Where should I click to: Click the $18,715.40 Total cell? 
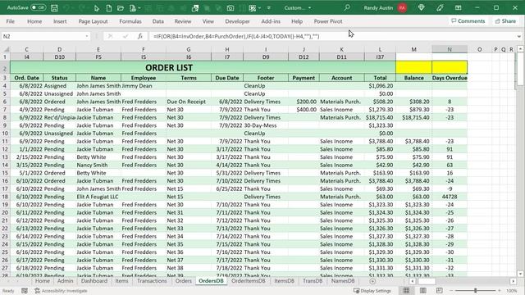(380, 117)
